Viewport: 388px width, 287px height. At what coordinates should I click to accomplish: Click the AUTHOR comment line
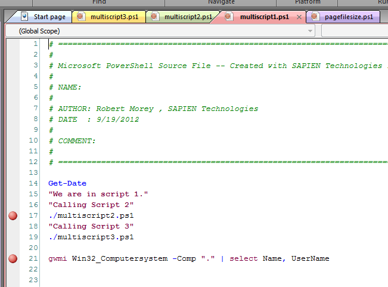click(153, 109)
